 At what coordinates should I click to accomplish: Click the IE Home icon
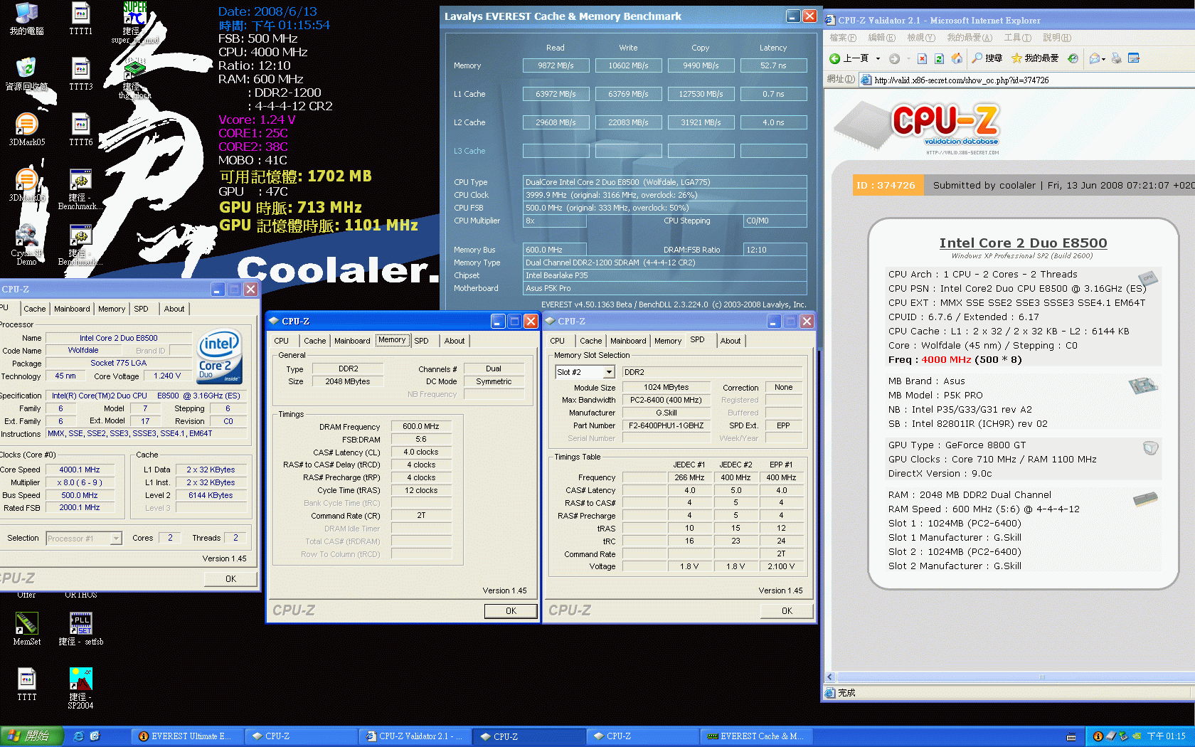(957, 58)
